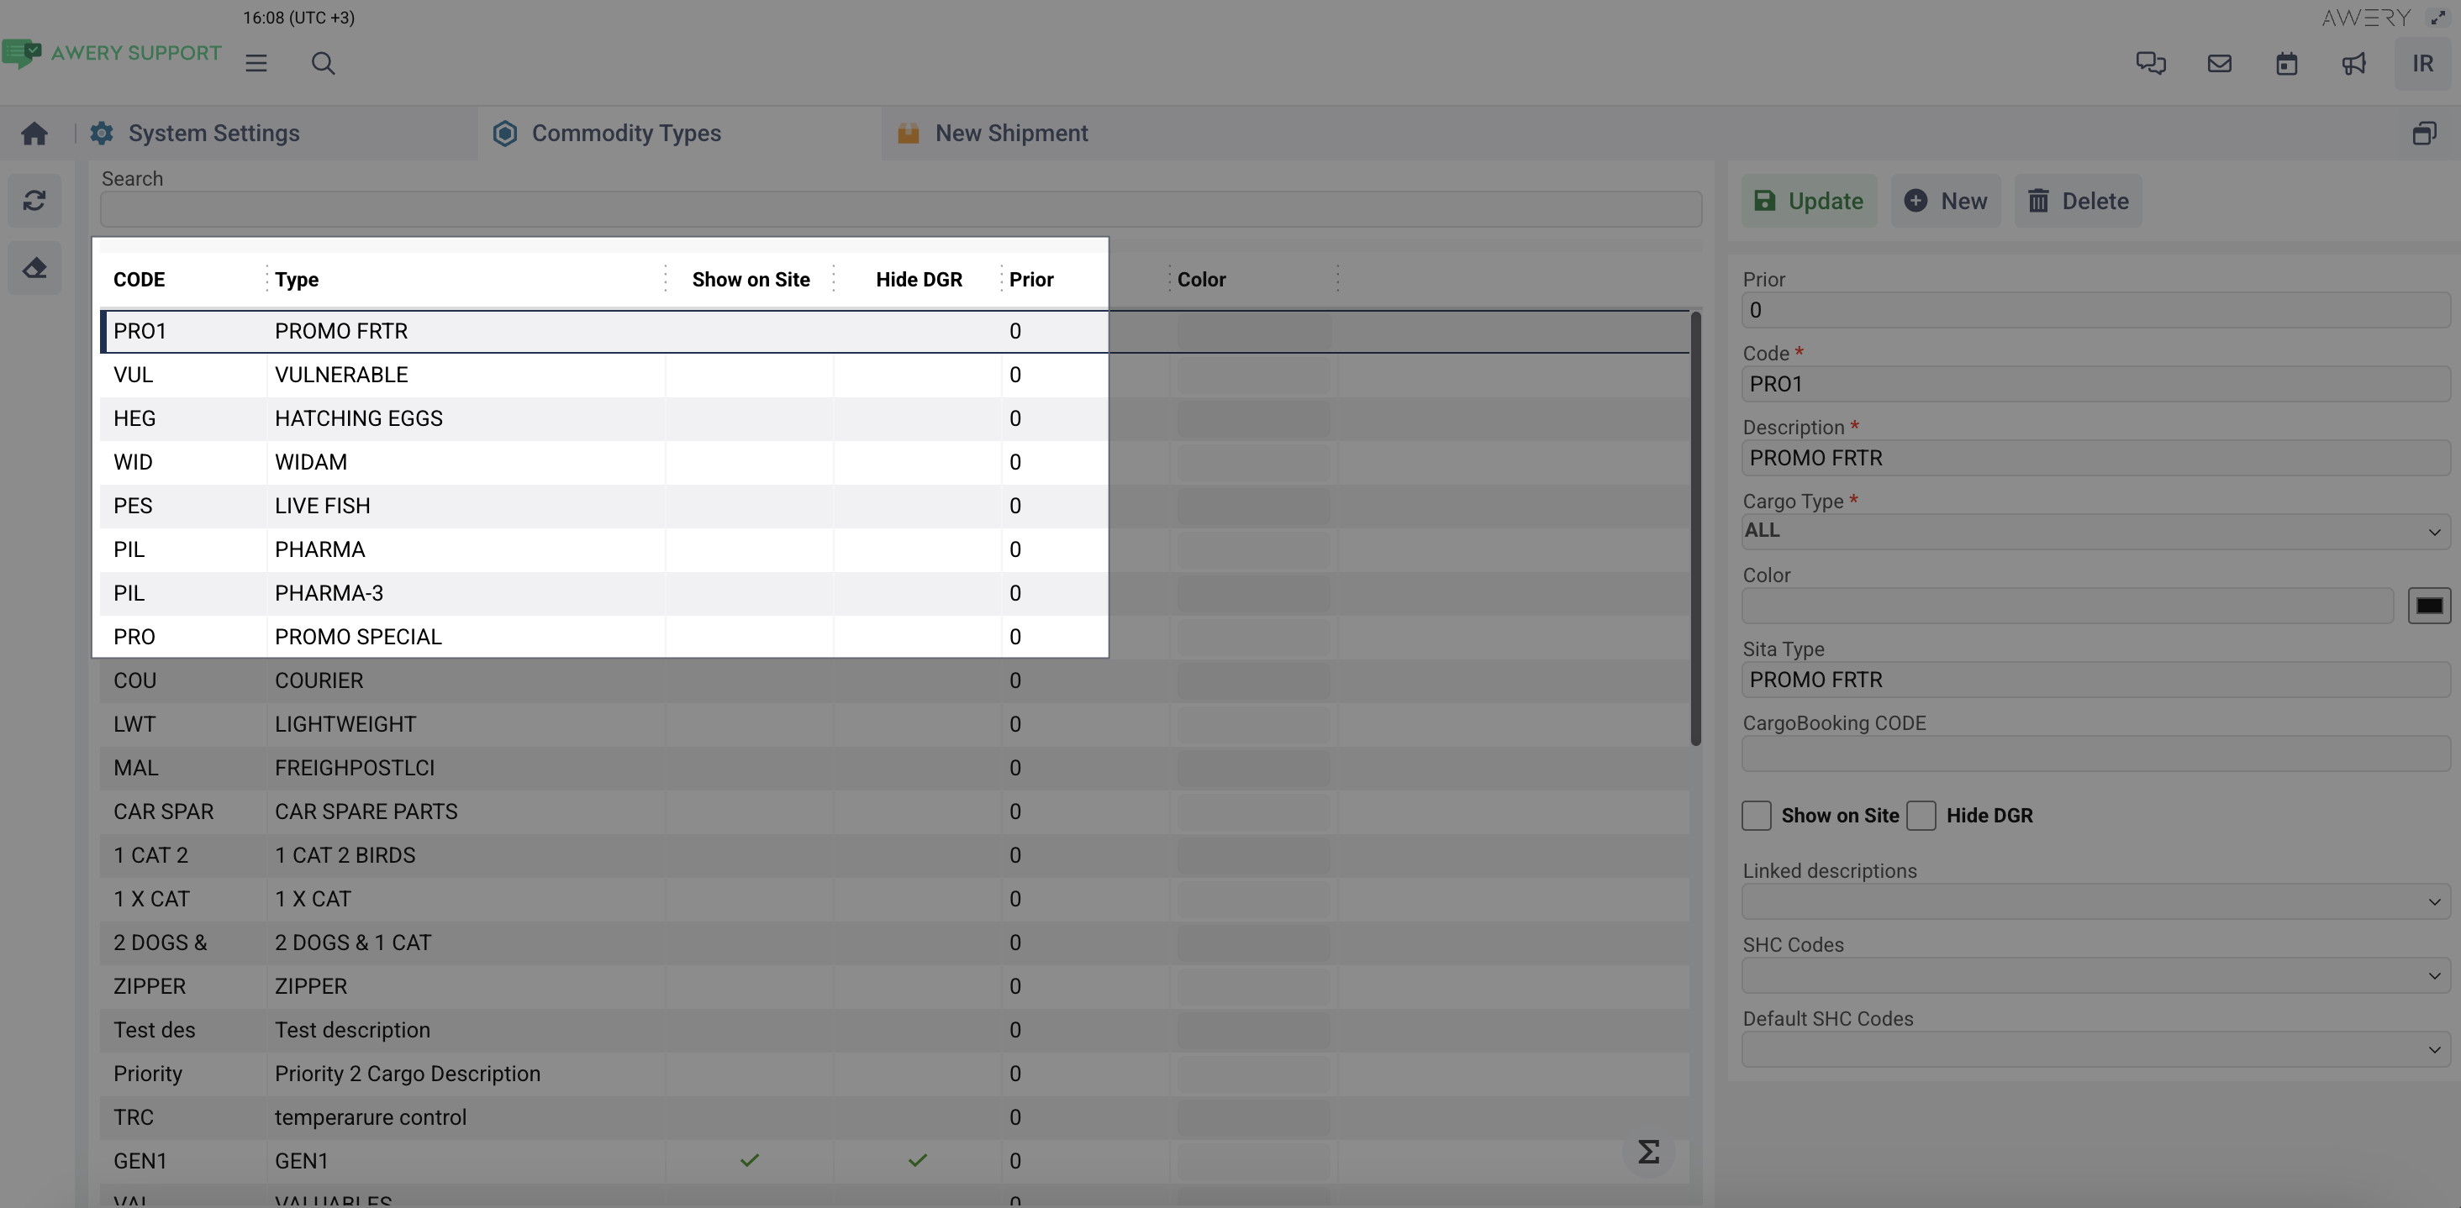The width and height of the screenshot is (2461, 1208).
Task: Open the calendar icon
Action: pyautogui.click(x=2285, y=63)
